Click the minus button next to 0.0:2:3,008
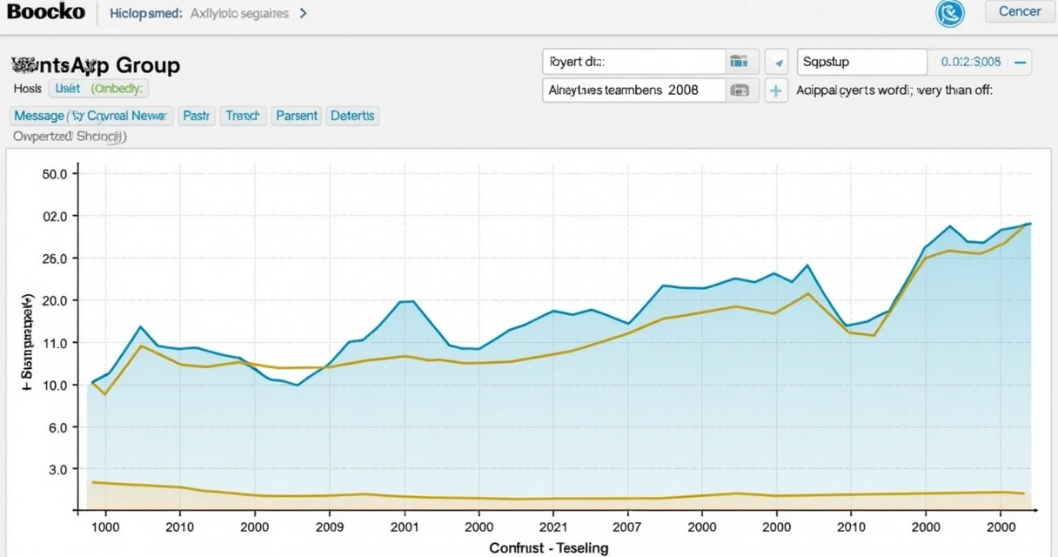Viewport: 1058px width, 557px height. 1020,62
